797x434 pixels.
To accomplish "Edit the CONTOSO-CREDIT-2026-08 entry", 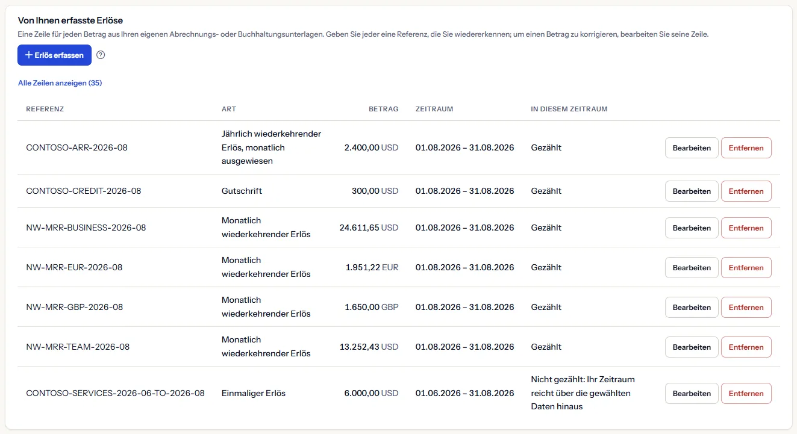I will click(692, 191).
